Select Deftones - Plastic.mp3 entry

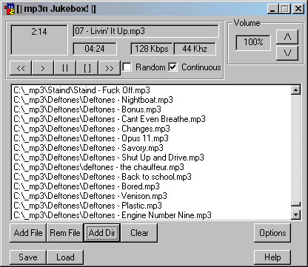tap(151, 206)
